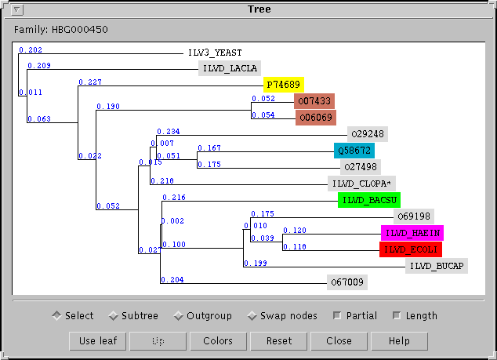Click the Reset button
This screenshot has height=360, width=497.
coord(278,341)
